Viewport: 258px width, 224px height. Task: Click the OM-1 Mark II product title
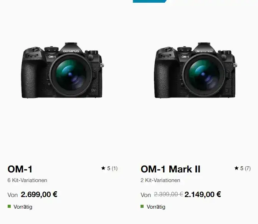(170, 169)
